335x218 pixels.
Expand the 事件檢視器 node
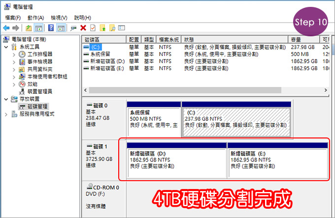pos(14,62)
